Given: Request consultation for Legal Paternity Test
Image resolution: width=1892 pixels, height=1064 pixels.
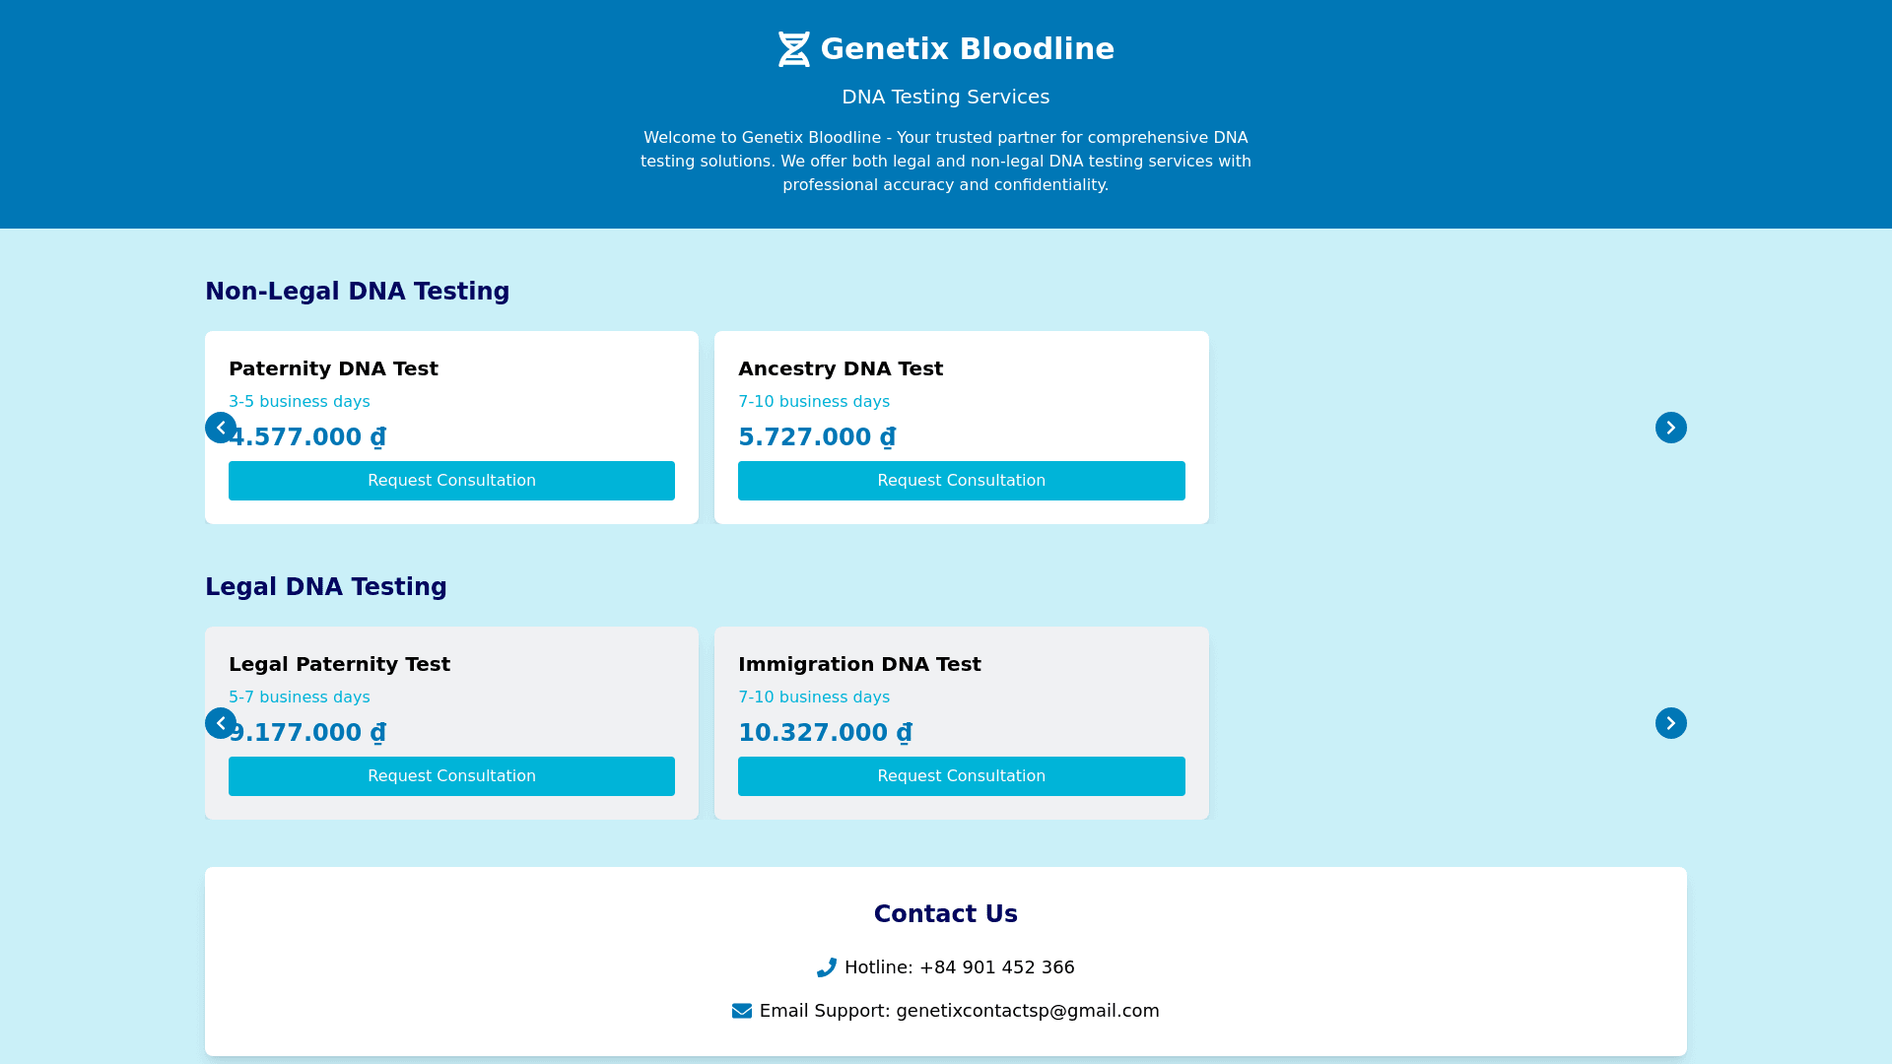Looking at the screenshot, I should tap(451, 776).
